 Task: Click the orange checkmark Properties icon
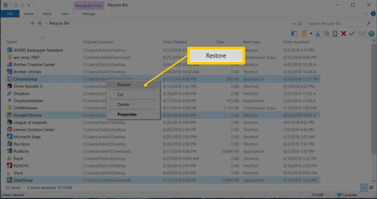(x=352, y=33)
